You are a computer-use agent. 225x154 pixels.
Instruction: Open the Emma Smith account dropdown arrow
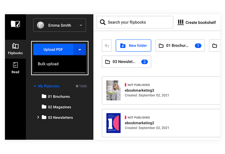coord(81,25)
